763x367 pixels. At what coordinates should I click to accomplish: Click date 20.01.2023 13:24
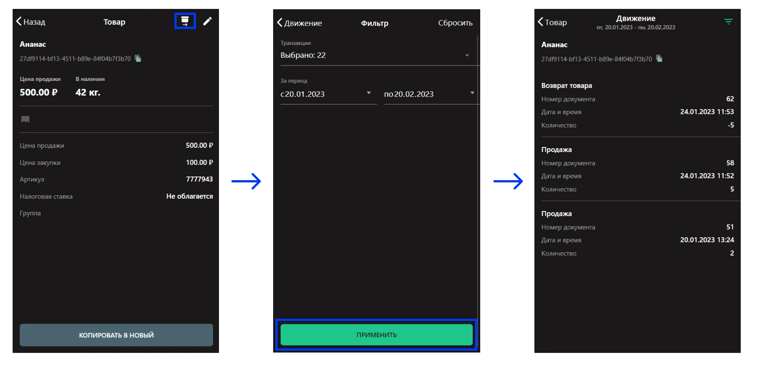pos(707,240)
